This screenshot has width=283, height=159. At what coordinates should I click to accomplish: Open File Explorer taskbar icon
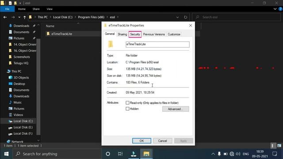click(146, 154)
